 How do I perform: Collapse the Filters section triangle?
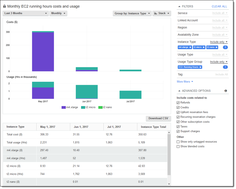coord(179,6)
